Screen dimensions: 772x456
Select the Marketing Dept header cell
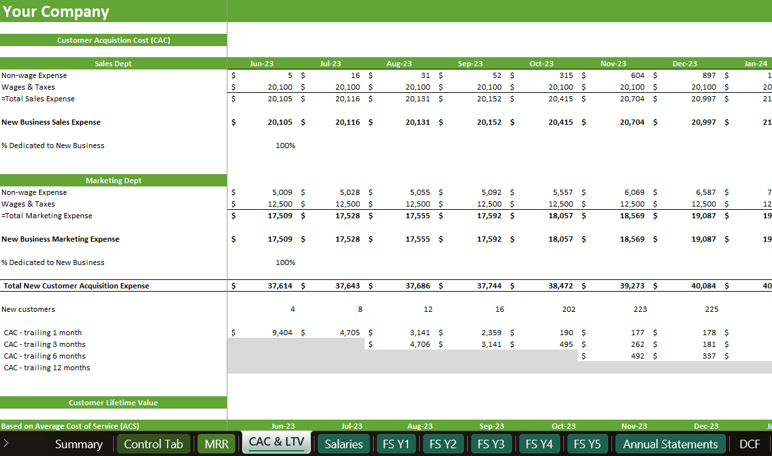tap(113, 180)
